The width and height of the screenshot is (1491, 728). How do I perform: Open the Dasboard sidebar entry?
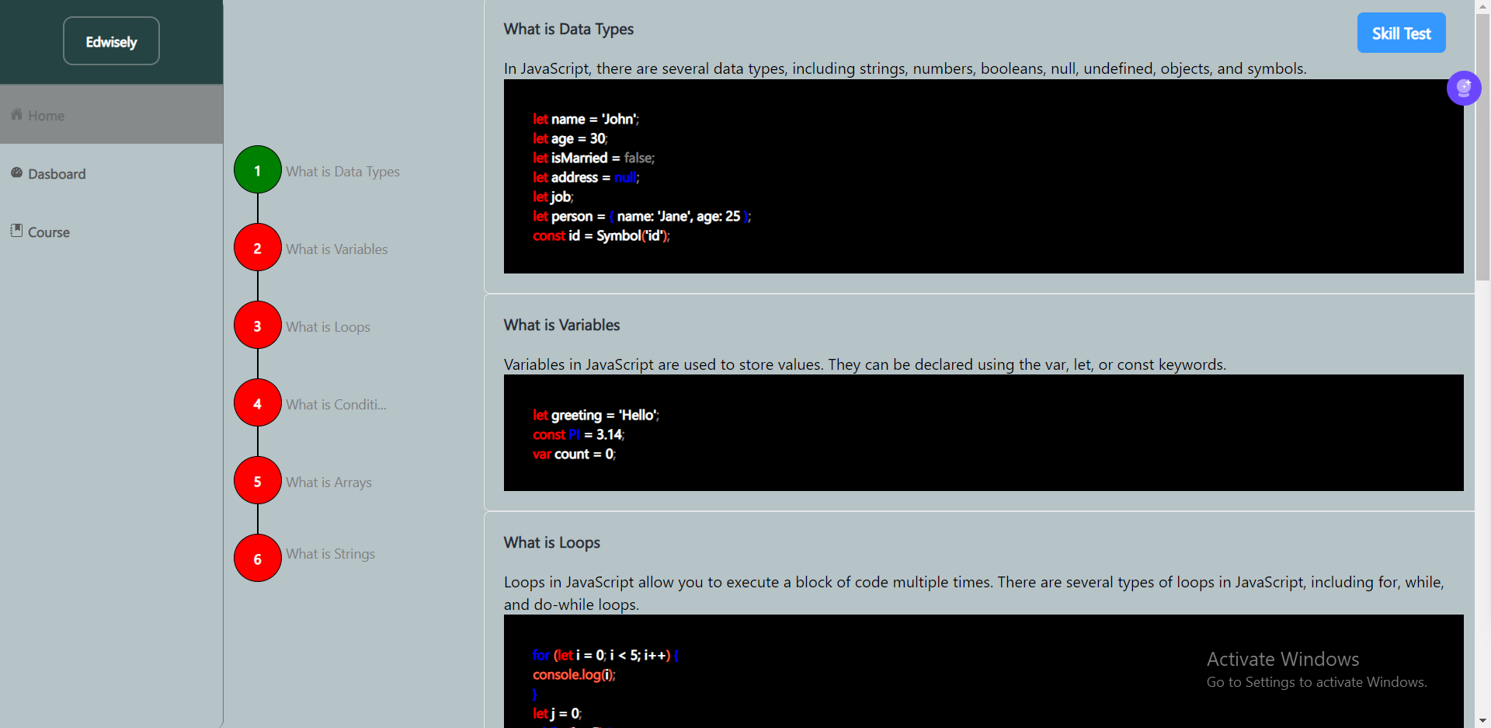57,173
